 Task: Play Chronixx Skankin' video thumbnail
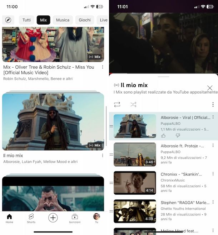point(135,183)
